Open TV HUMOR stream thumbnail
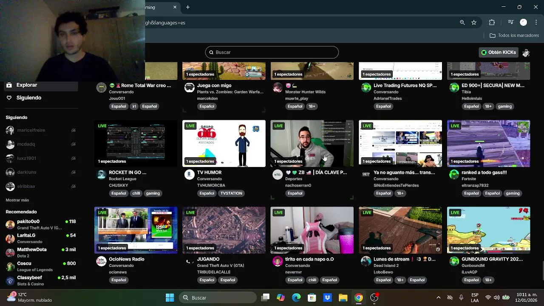Image resolution: width=544 pixels, height=306 pixels. pos(224,143)
